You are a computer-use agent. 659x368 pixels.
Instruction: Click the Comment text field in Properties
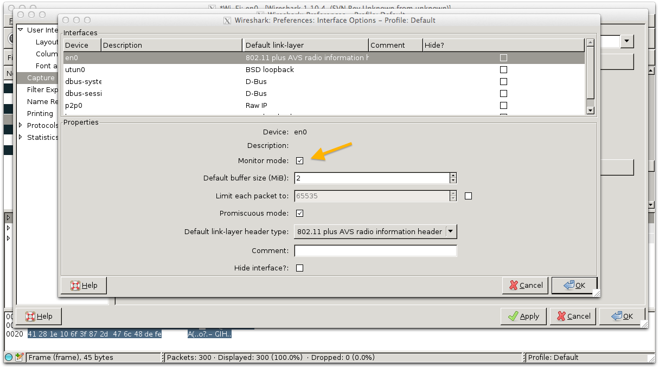(375, 250)
